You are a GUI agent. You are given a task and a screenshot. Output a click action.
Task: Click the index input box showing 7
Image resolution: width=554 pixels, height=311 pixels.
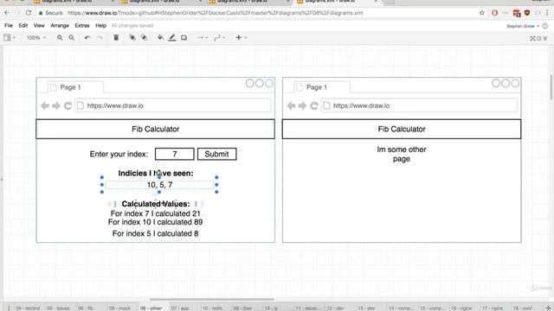(175, 154)
